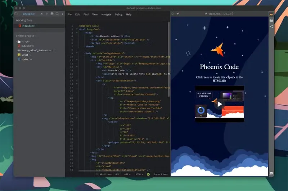Click the phcode.io link in sidebar
Screen dimensions: 288x191
click(x=29, y=14)
